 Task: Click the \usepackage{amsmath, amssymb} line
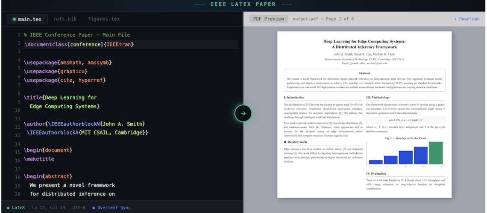click(x=67, y=63)
